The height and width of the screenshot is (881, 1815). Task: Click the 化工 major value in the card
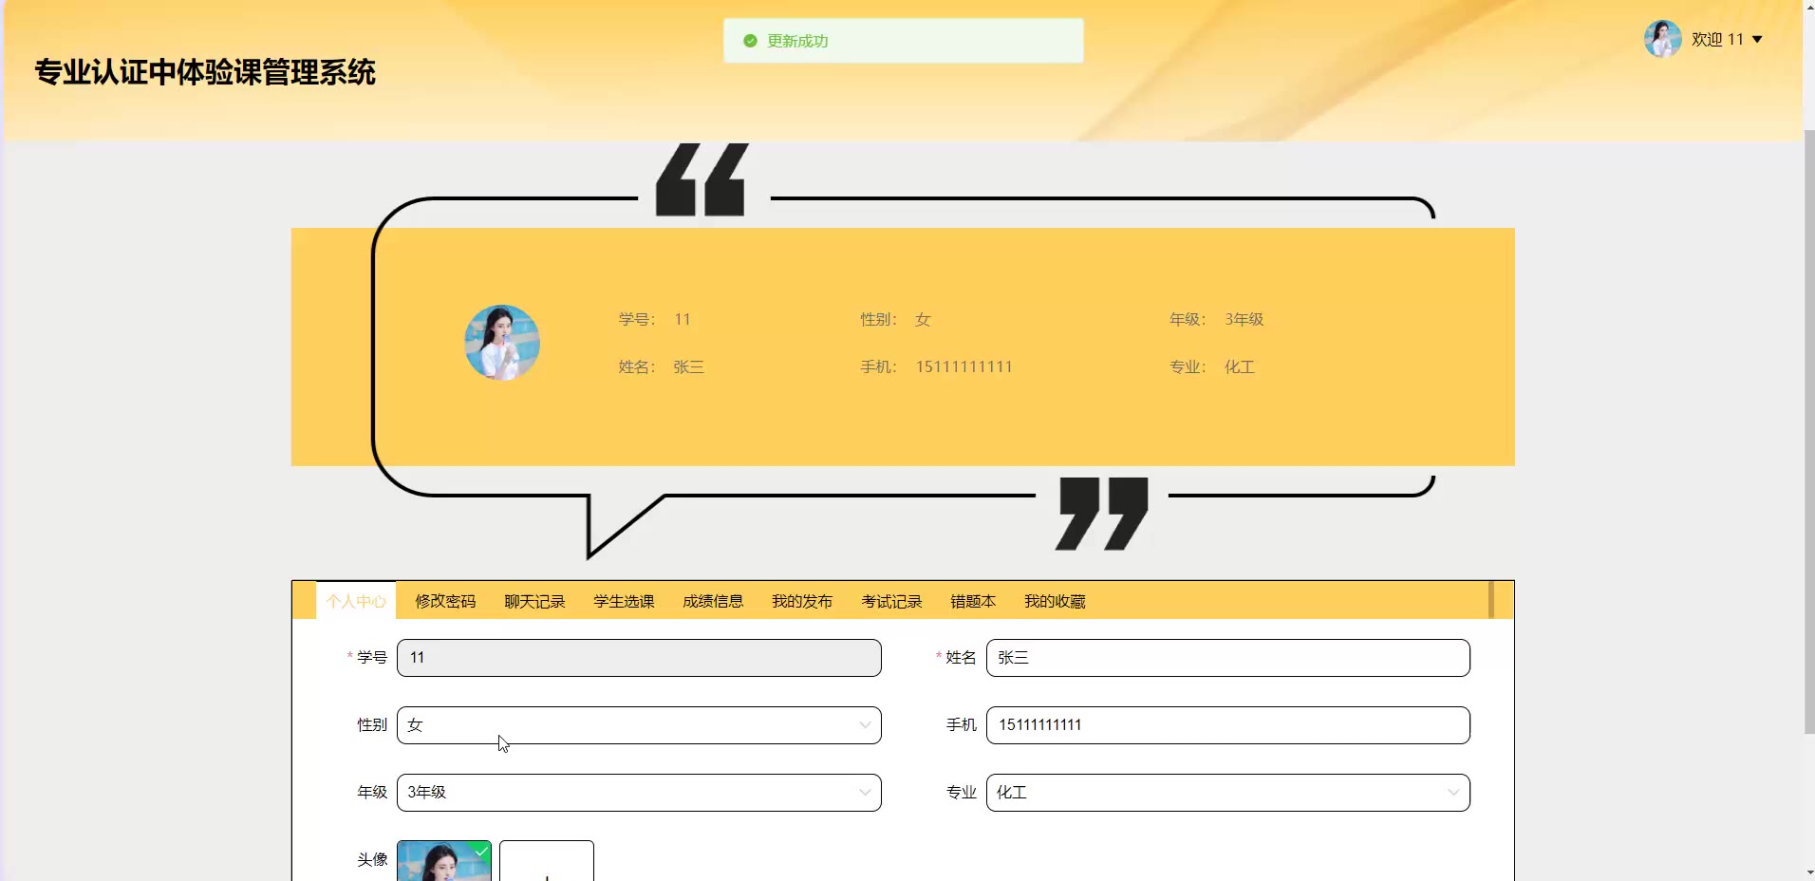click(1239, 366)
